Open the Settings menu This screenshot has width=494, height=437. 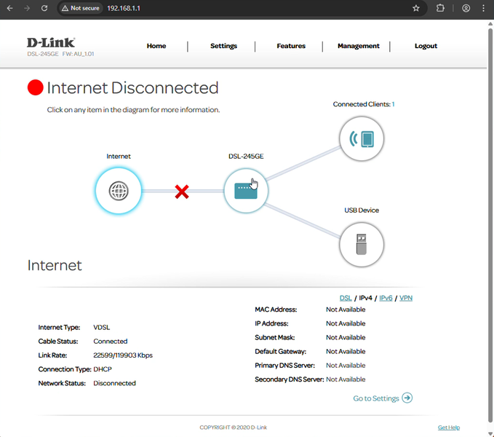[223, 46]
